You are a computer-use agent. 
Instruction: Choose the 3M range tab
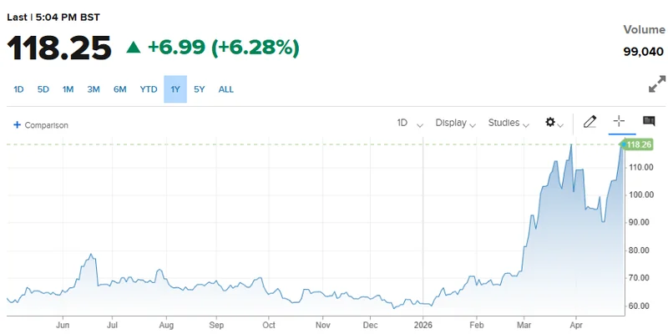[94, 89]
